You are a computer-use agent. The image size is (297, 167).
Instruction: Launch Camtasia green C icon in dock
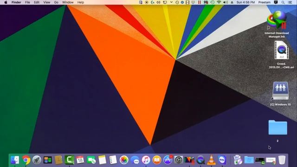coord(69,160)
